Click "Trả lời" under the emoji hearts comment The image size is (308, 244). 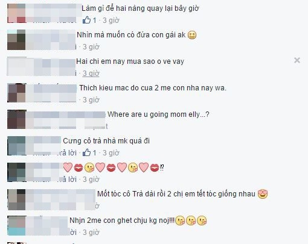coord(66,179)
